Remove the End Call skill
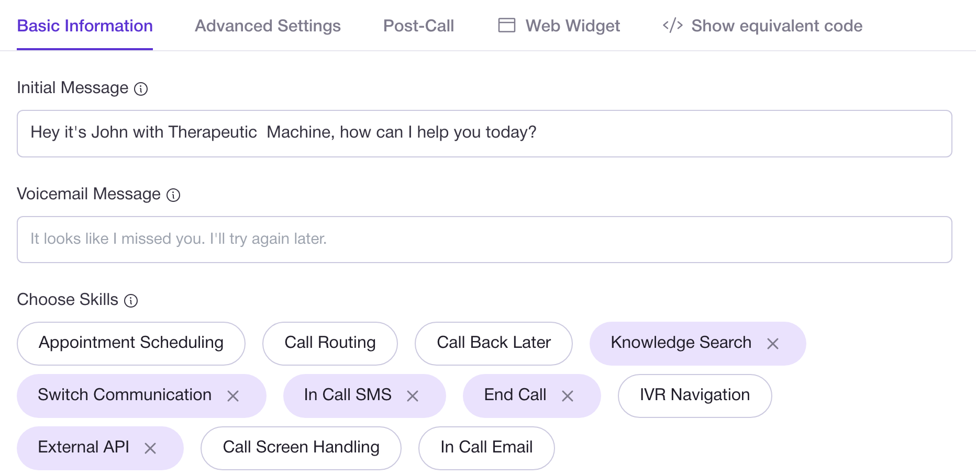976x476 pixels. tap(568, 396)
